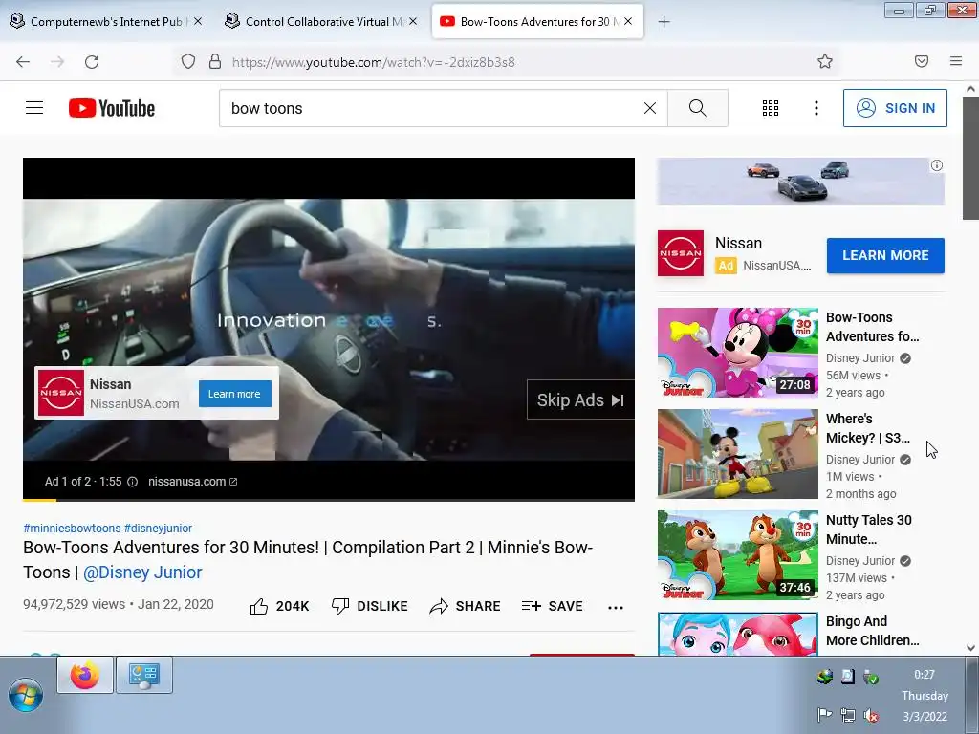This screenshot has height=734, width=979.
Task: Open the @Disney Junior channel link
Action: pyautogui.click(x=142, y=572)
